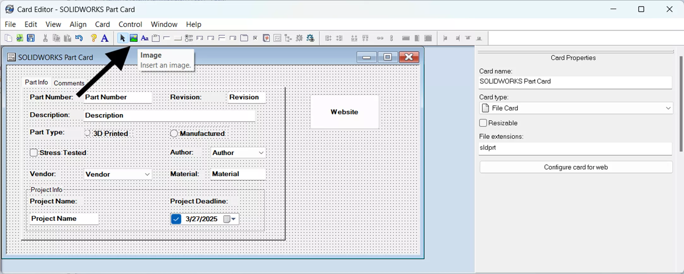
Task: Open the date picker calendar arrow
Action: click(x=233, y=219)
